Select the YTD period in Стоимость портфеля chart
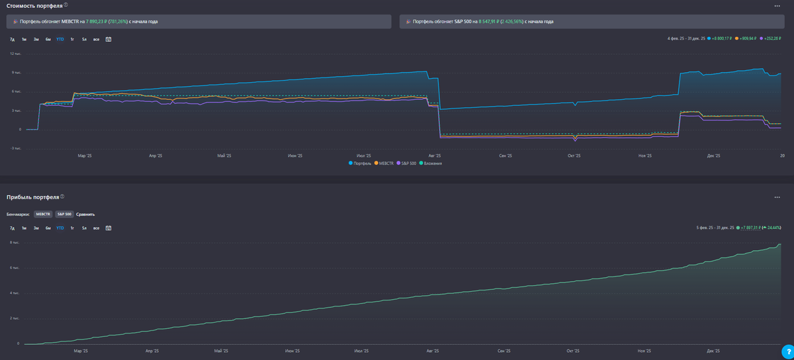The width and height of the screenshot is (794, 360). pos(60,39)
